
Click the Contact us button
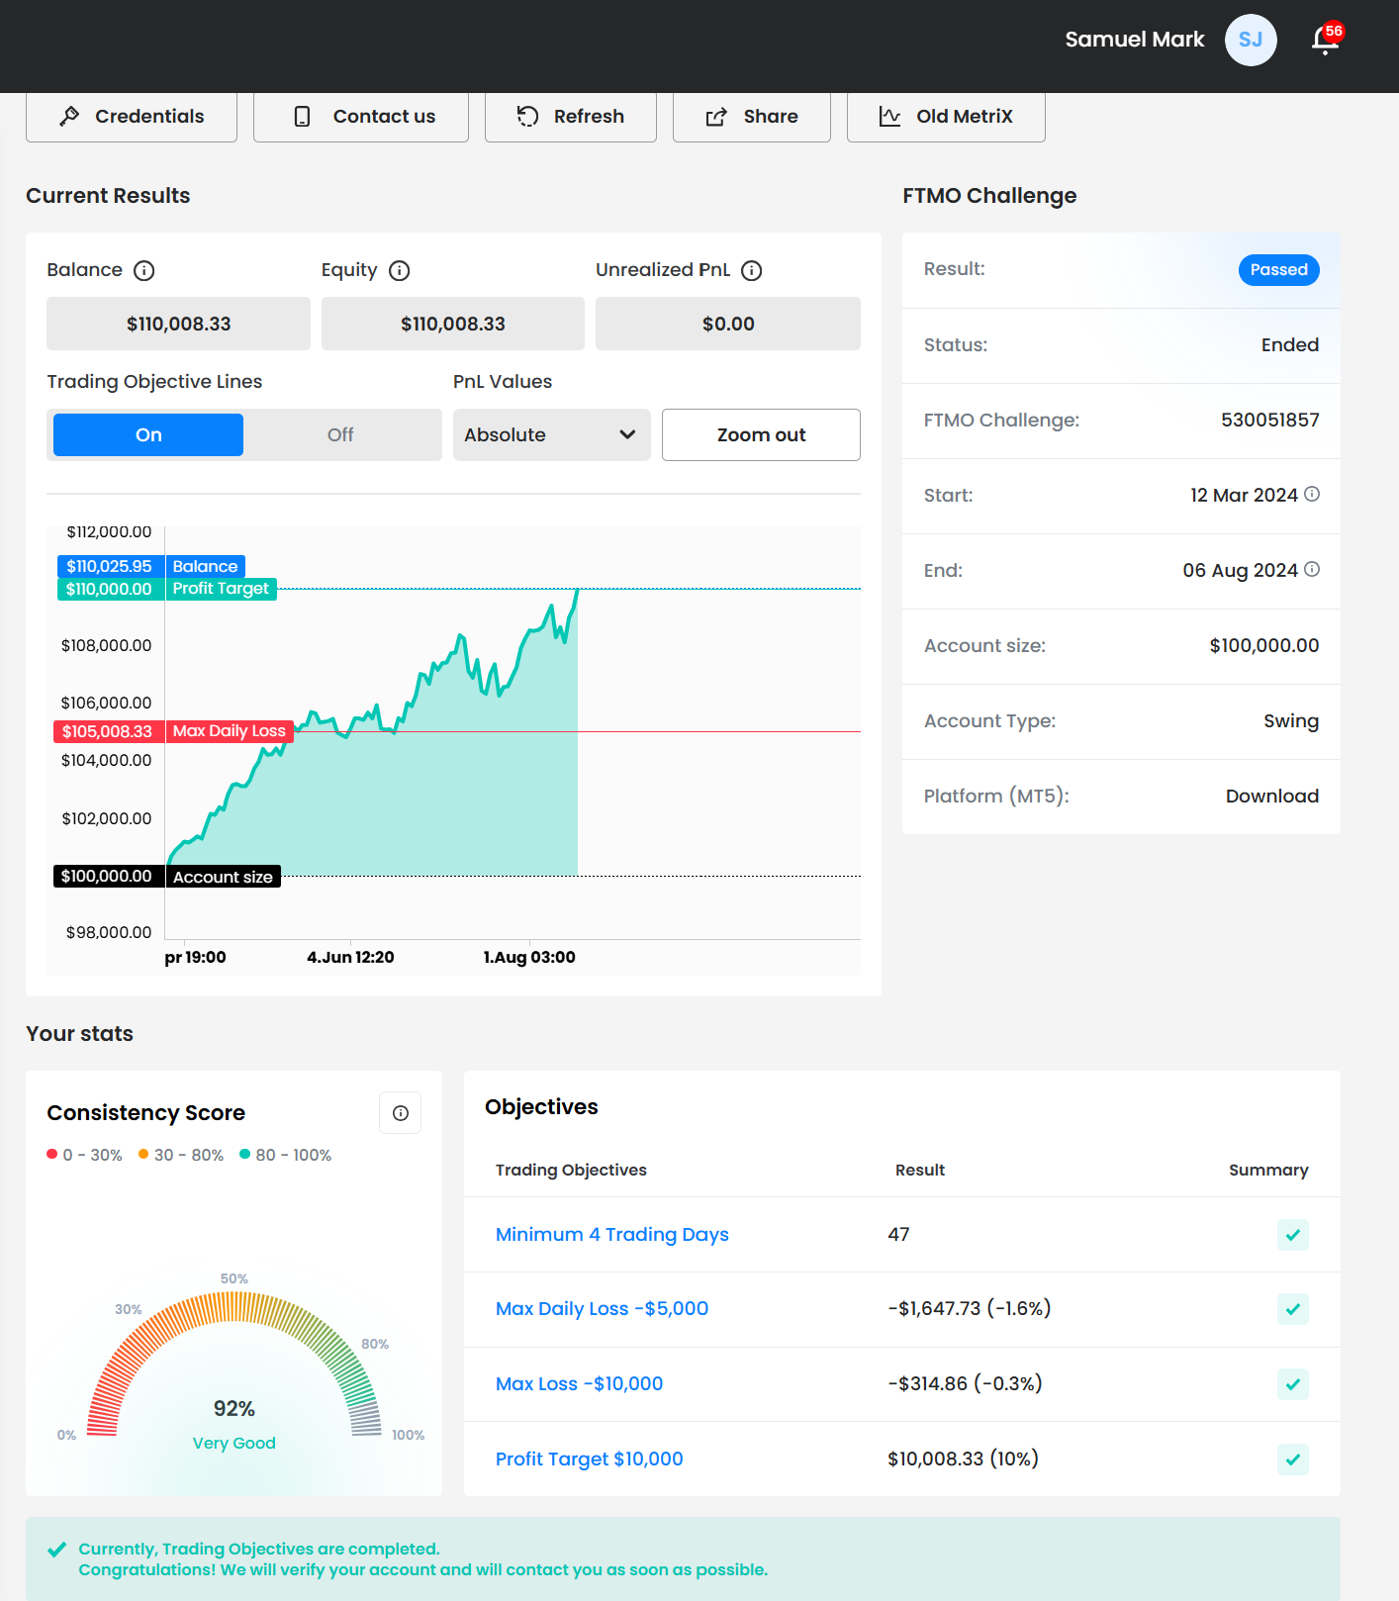pos(361,117)
